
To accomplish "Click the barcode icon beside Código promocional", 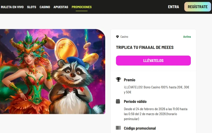I will tap(118, 128).
